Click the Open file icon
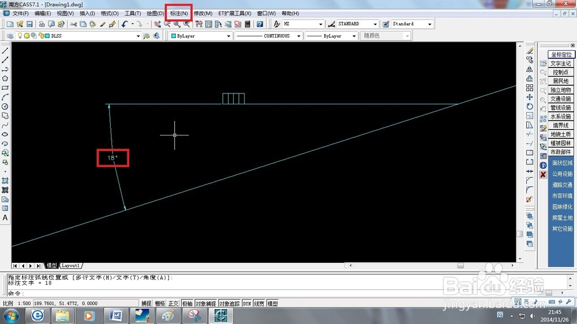Image resolution: width=577 pixels, height=324 pixels. (20, 24)
